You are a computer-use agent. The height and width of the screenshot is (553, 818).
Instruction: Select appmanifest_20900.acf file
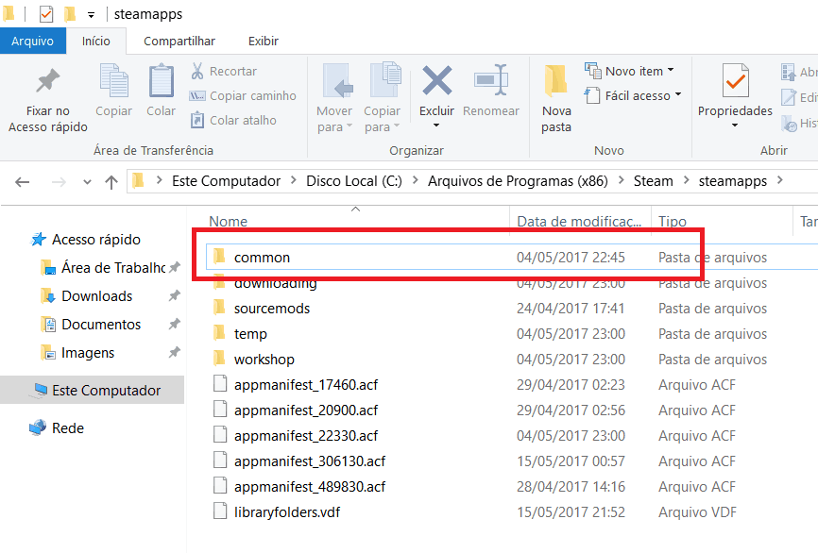pos(306,411)
